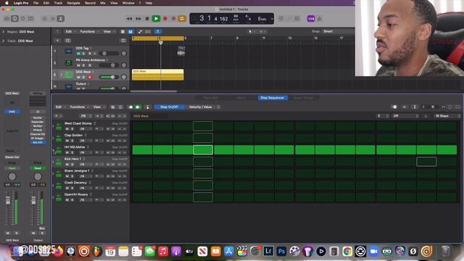Click the PN Arena Ambience track icon
The width and height of the screenshot is (464, 261).
[x=68, y=63]
